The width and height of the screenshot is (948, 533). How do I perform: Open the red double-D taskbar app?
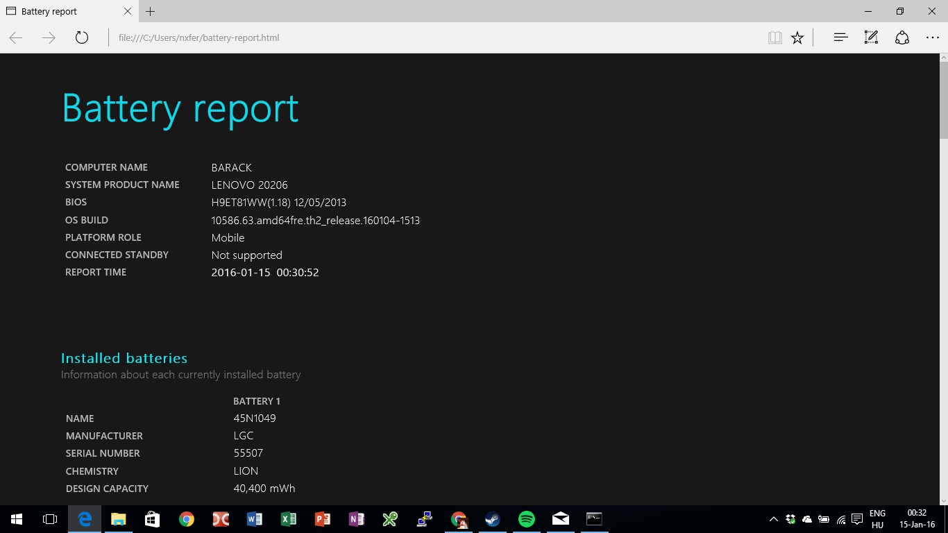point(221,519)
